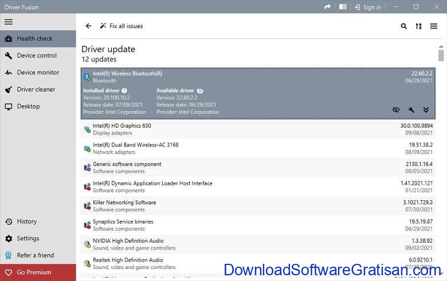447x281 pixels.
Task: Select the Realtek High Definition Audio row
Action: (258, 263)
